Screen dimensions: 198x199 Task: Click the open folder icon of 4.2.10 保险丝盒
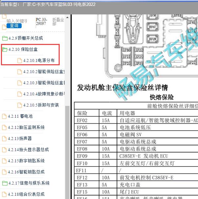coord(5,50)
